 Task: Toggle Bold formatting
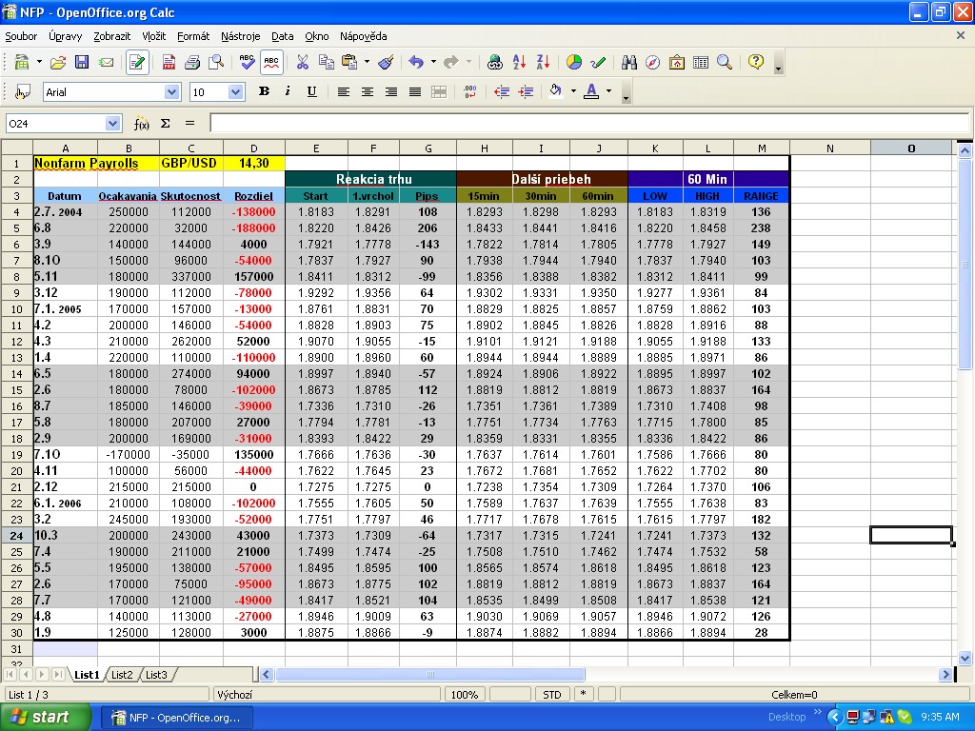[x=264, y=92]
